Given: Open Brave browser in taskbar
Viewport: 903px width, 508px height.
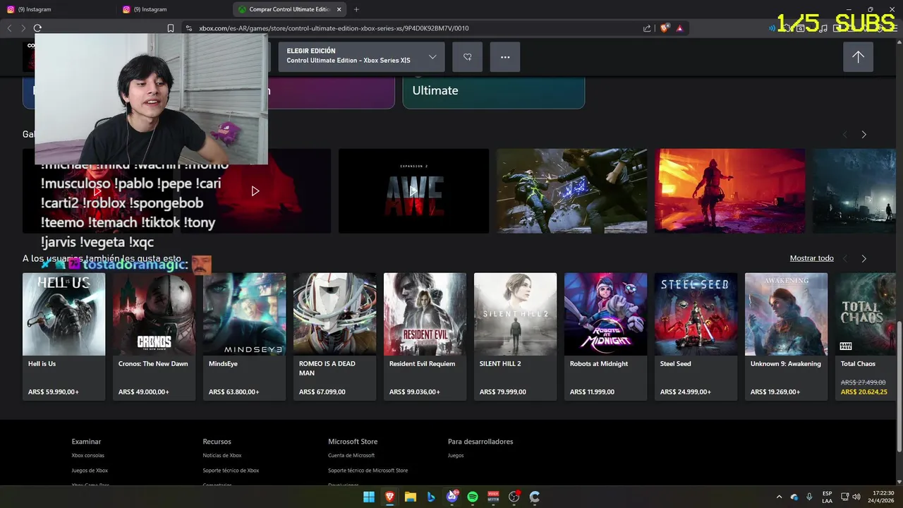Looking at the screenshot, I should tap(389, 497).
